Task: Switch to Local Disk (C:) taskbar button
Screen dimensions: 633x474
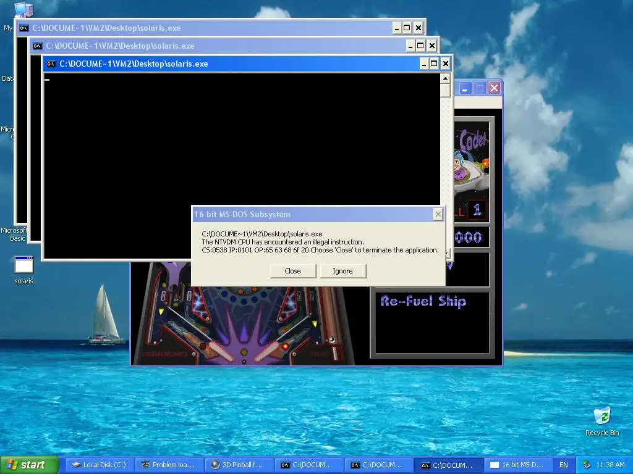Action: 99,465
